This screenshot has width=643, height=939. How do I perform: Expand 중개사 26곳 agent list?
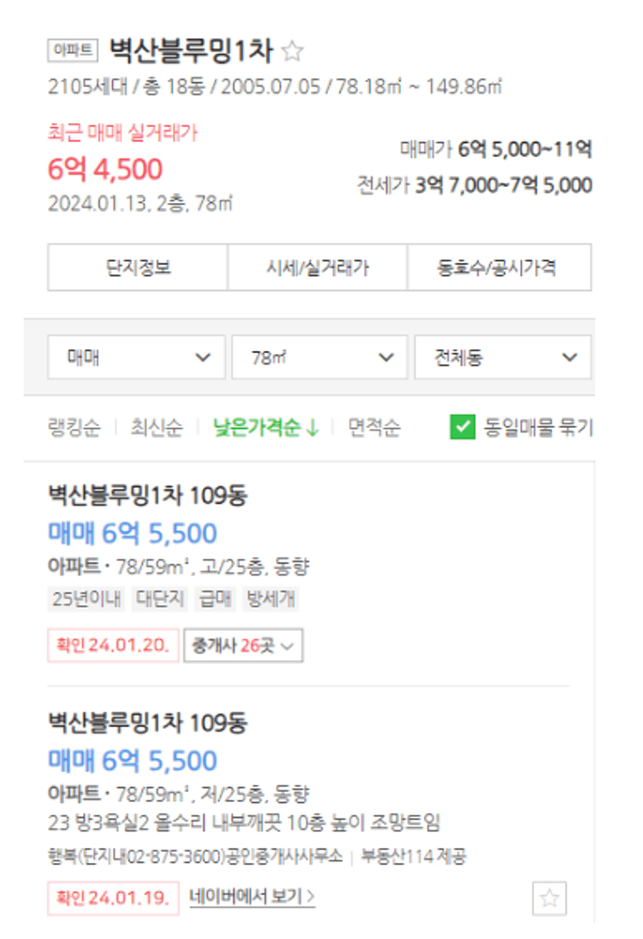pos(243,646)
